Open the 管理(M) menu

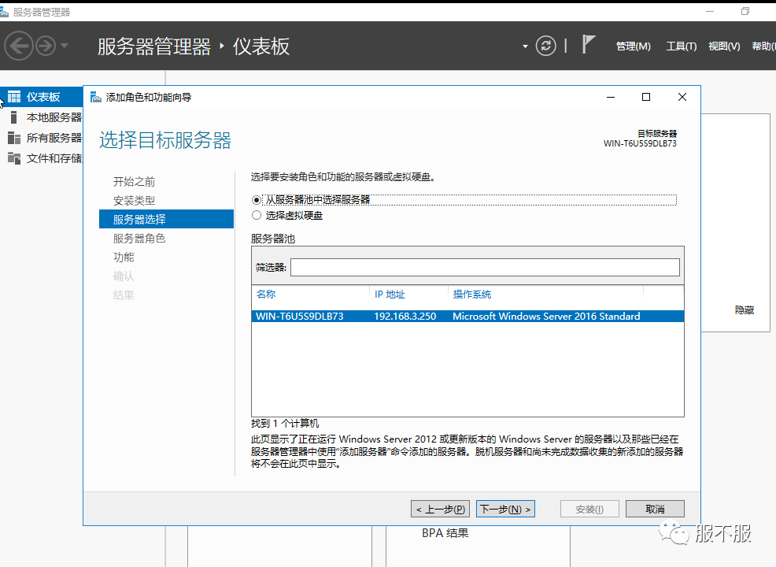click(x=633, y=46)
